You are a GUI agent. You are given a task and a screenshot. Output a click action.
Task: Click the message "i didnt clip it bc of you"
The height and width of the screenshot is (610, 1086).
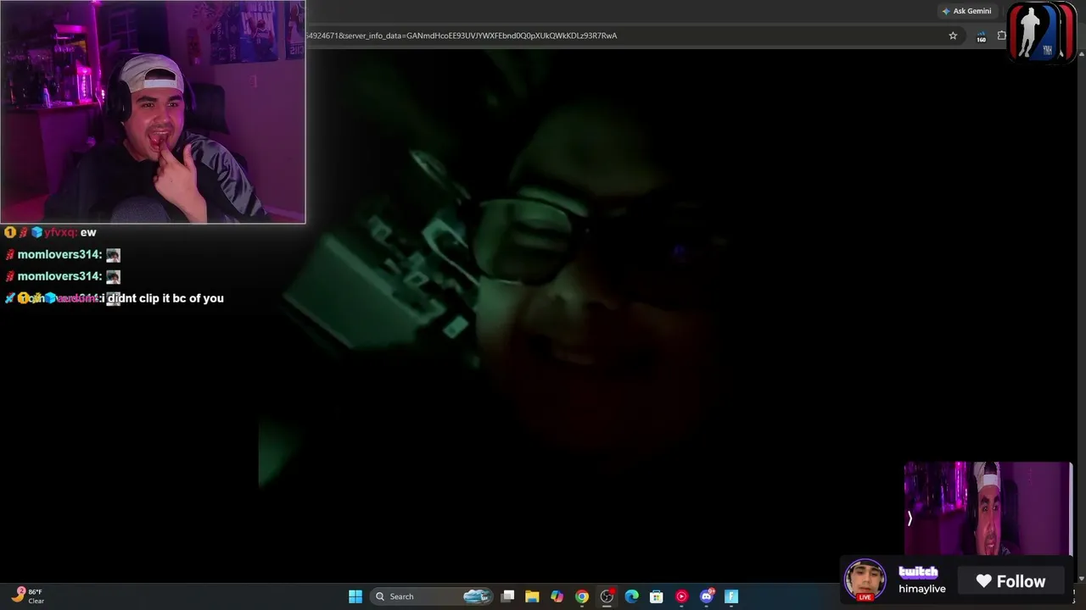[x=162, y=298]
